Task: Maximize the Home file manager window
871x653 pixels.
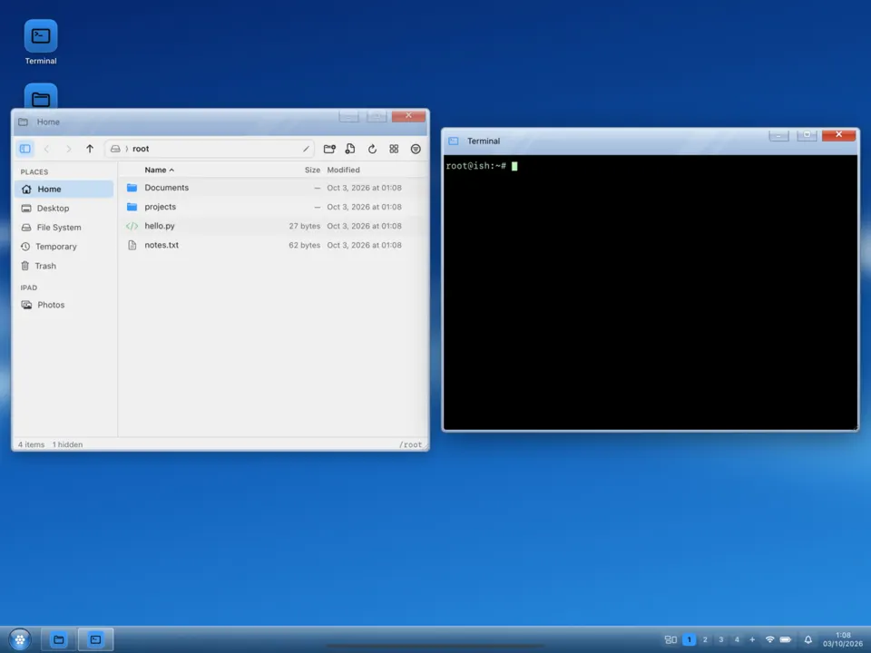Action: pyautogui.click(x=377, y=116)
